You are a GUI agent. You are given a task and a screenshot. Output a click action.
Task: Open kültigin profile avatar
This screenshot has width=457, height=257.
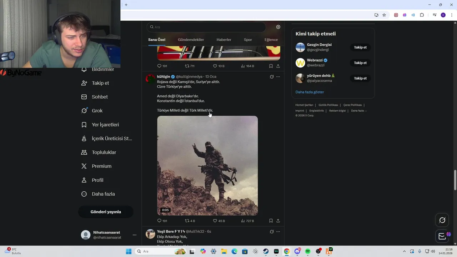click(x=151, y=79)
